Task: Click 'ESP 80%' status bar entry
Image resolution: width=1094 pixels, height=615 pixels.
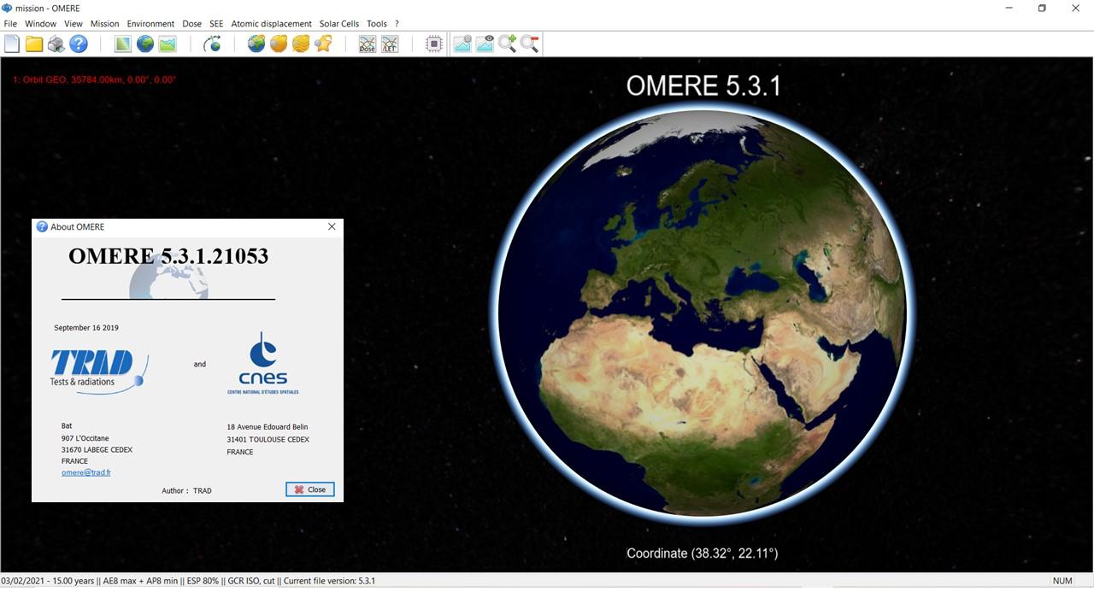Action: click(203, 581)
